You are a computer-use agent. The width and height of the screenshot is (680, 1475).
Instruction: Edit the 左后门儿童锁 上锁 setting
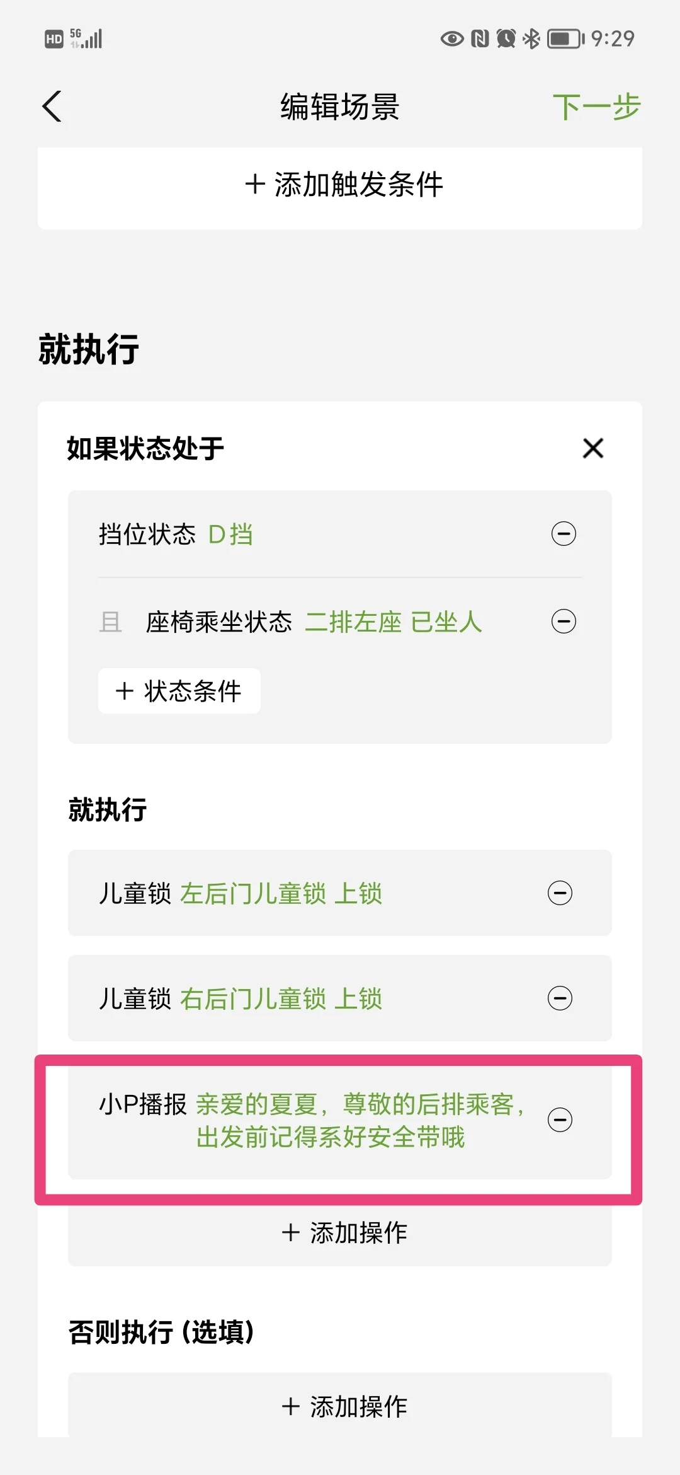click(x=281, y=894)
